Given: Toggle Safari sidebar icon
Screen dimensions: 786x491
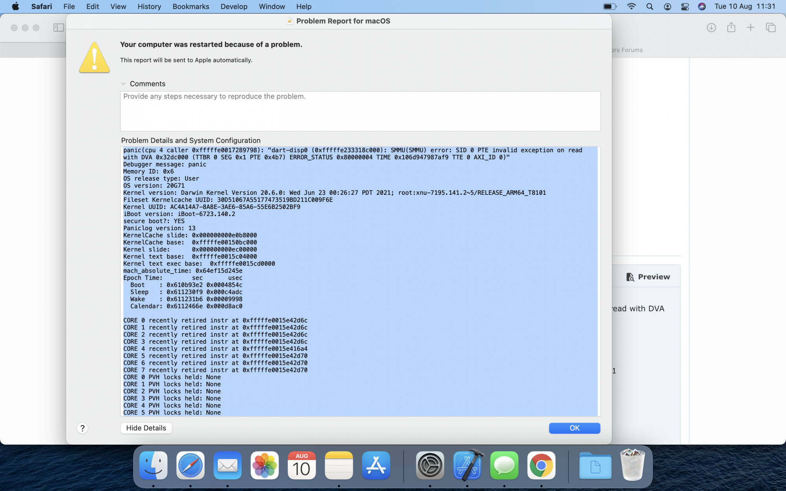Looking at the screenshot, I should click(x=59, y=27).
